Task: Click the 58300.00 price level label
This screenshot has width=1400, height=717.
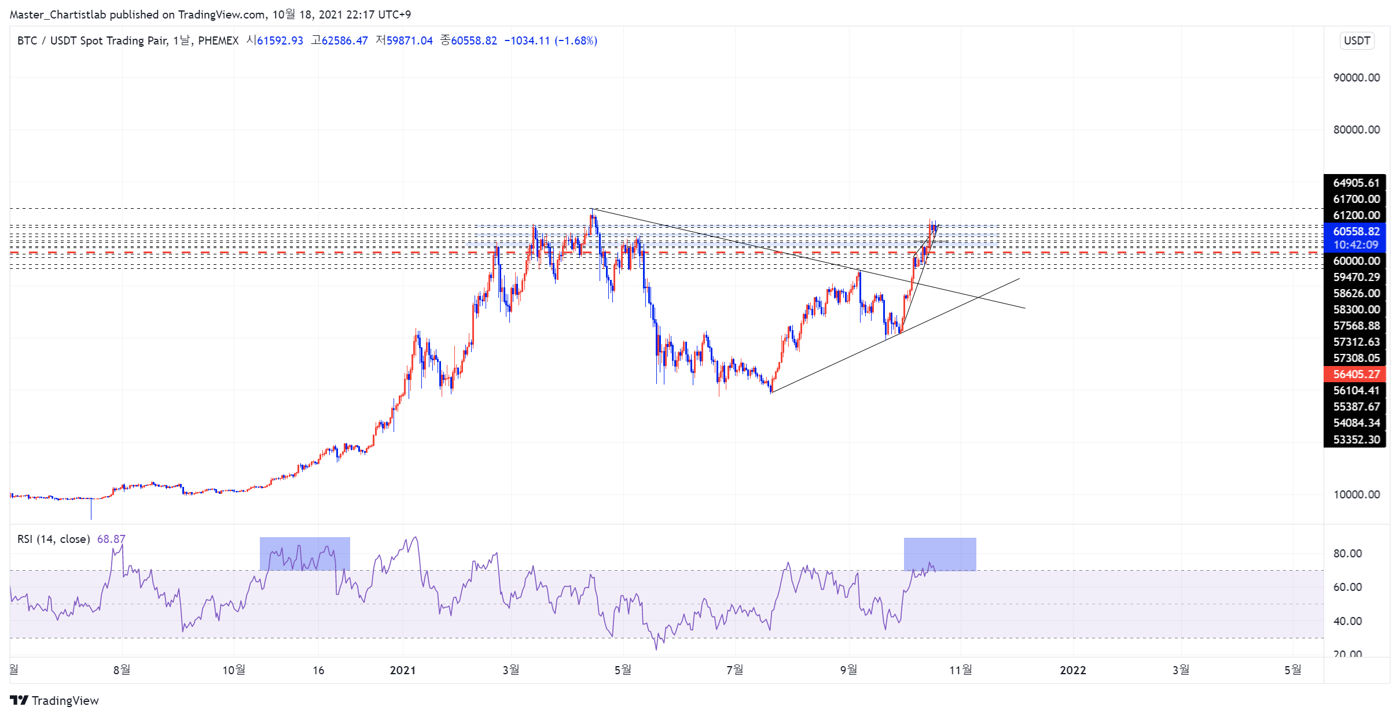Action: pyautogui.click(x=1356, y=309)
